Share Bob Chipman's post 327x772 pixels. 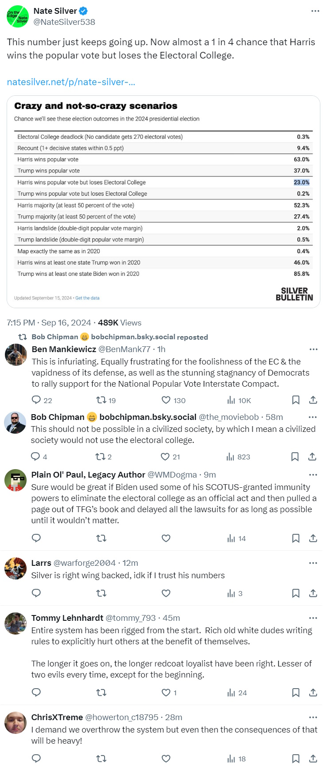click(312, 457)
